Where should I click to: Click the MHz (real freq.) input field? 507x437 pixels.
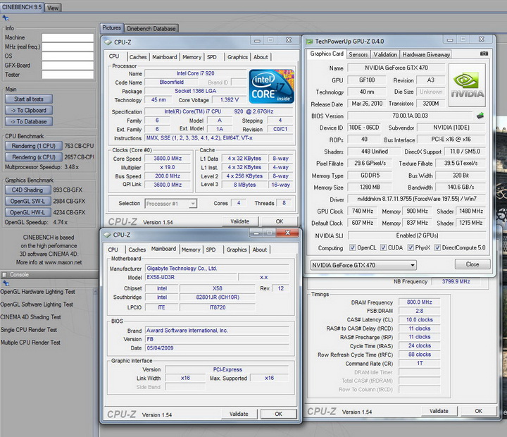point(68,47)
